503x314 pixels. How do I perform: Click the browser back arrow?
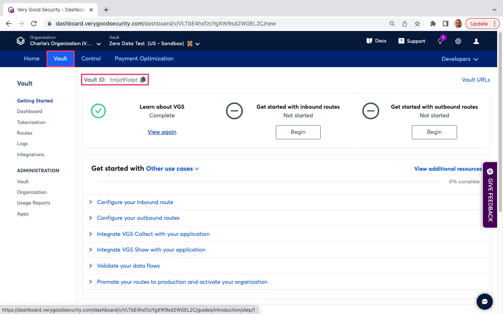9,24
